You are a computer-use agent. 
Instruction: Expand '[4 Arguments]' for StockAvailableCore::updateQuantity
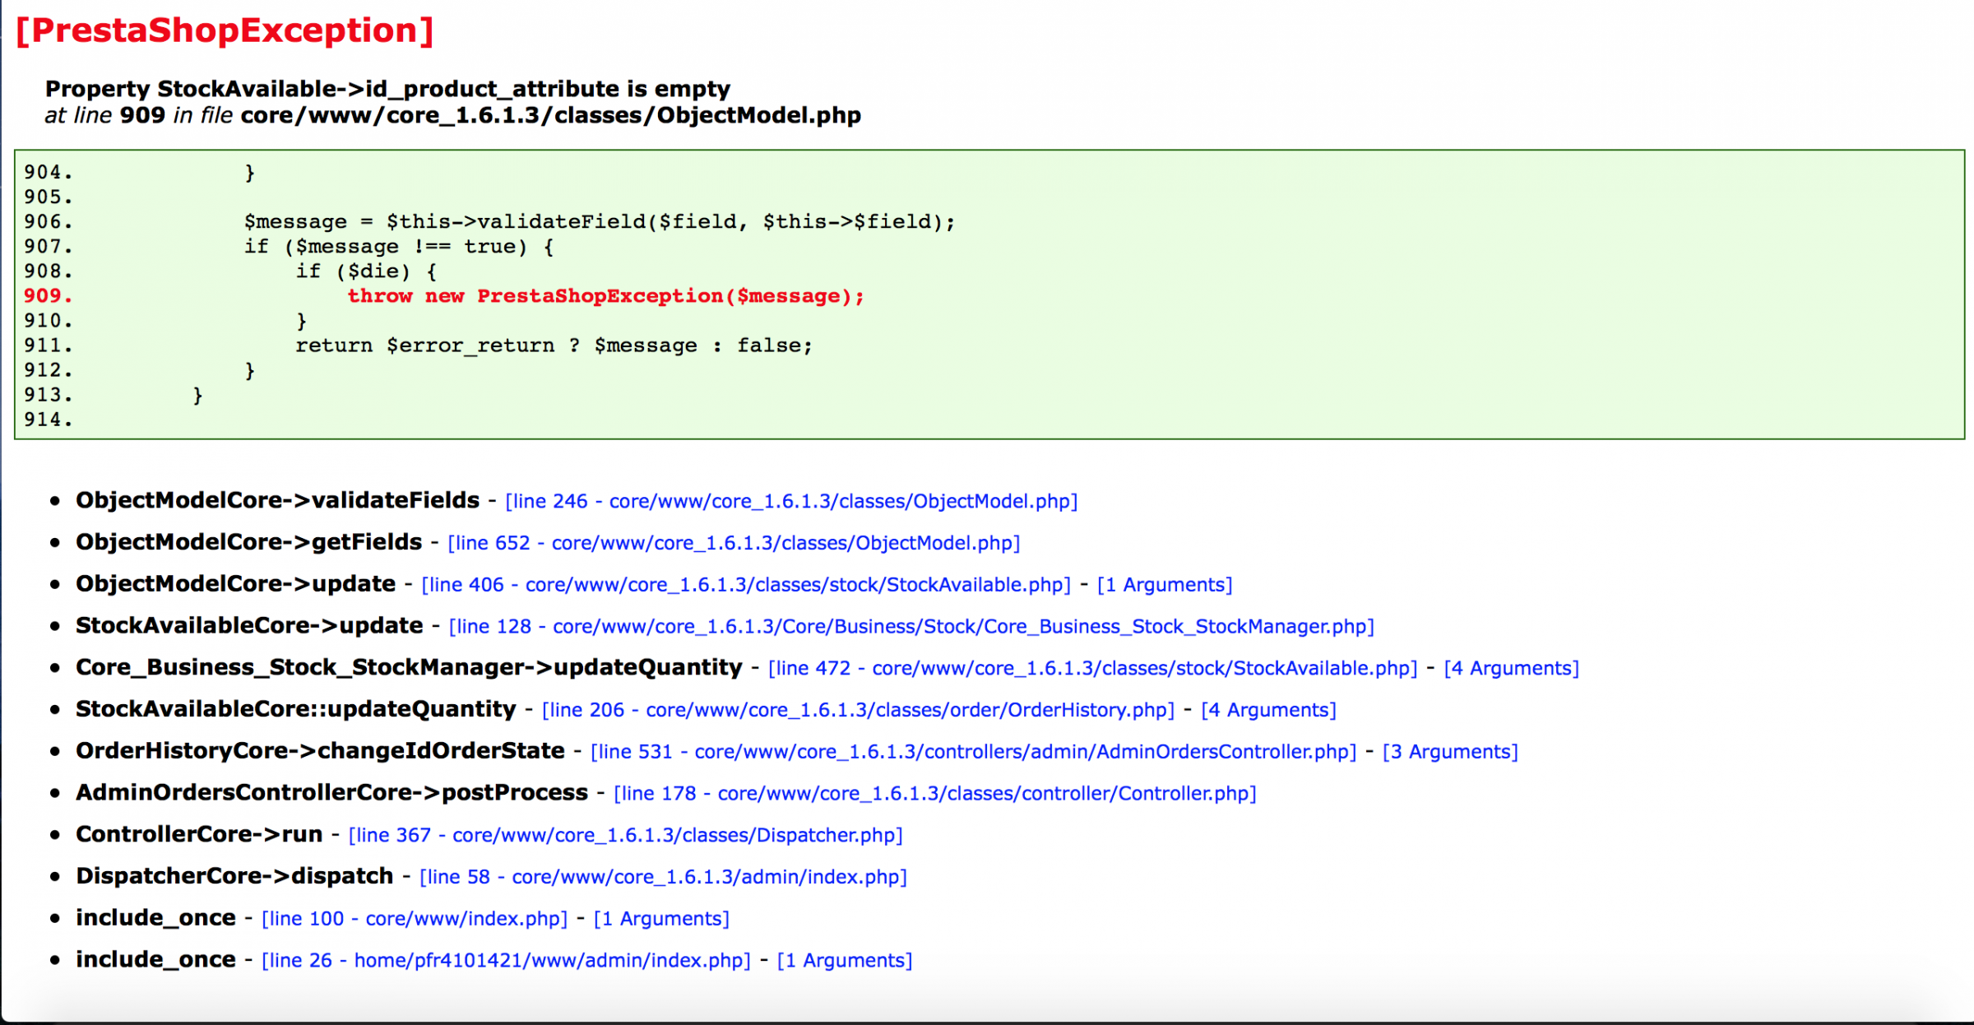1269,710
